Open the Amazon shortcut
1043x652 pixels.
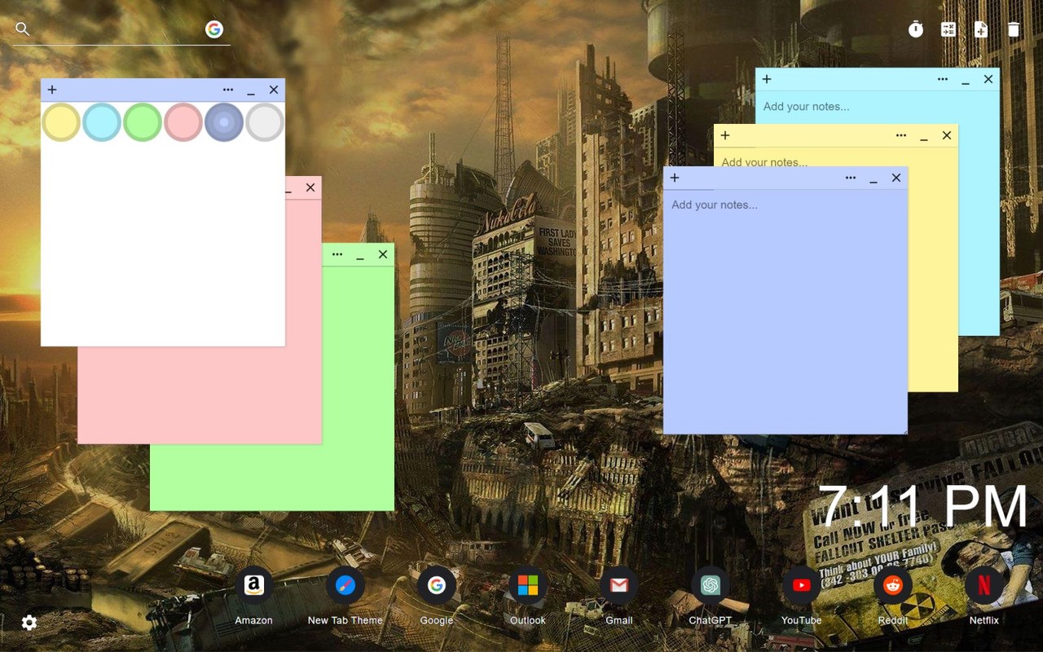pyautogui.click(x=253, y=585)
